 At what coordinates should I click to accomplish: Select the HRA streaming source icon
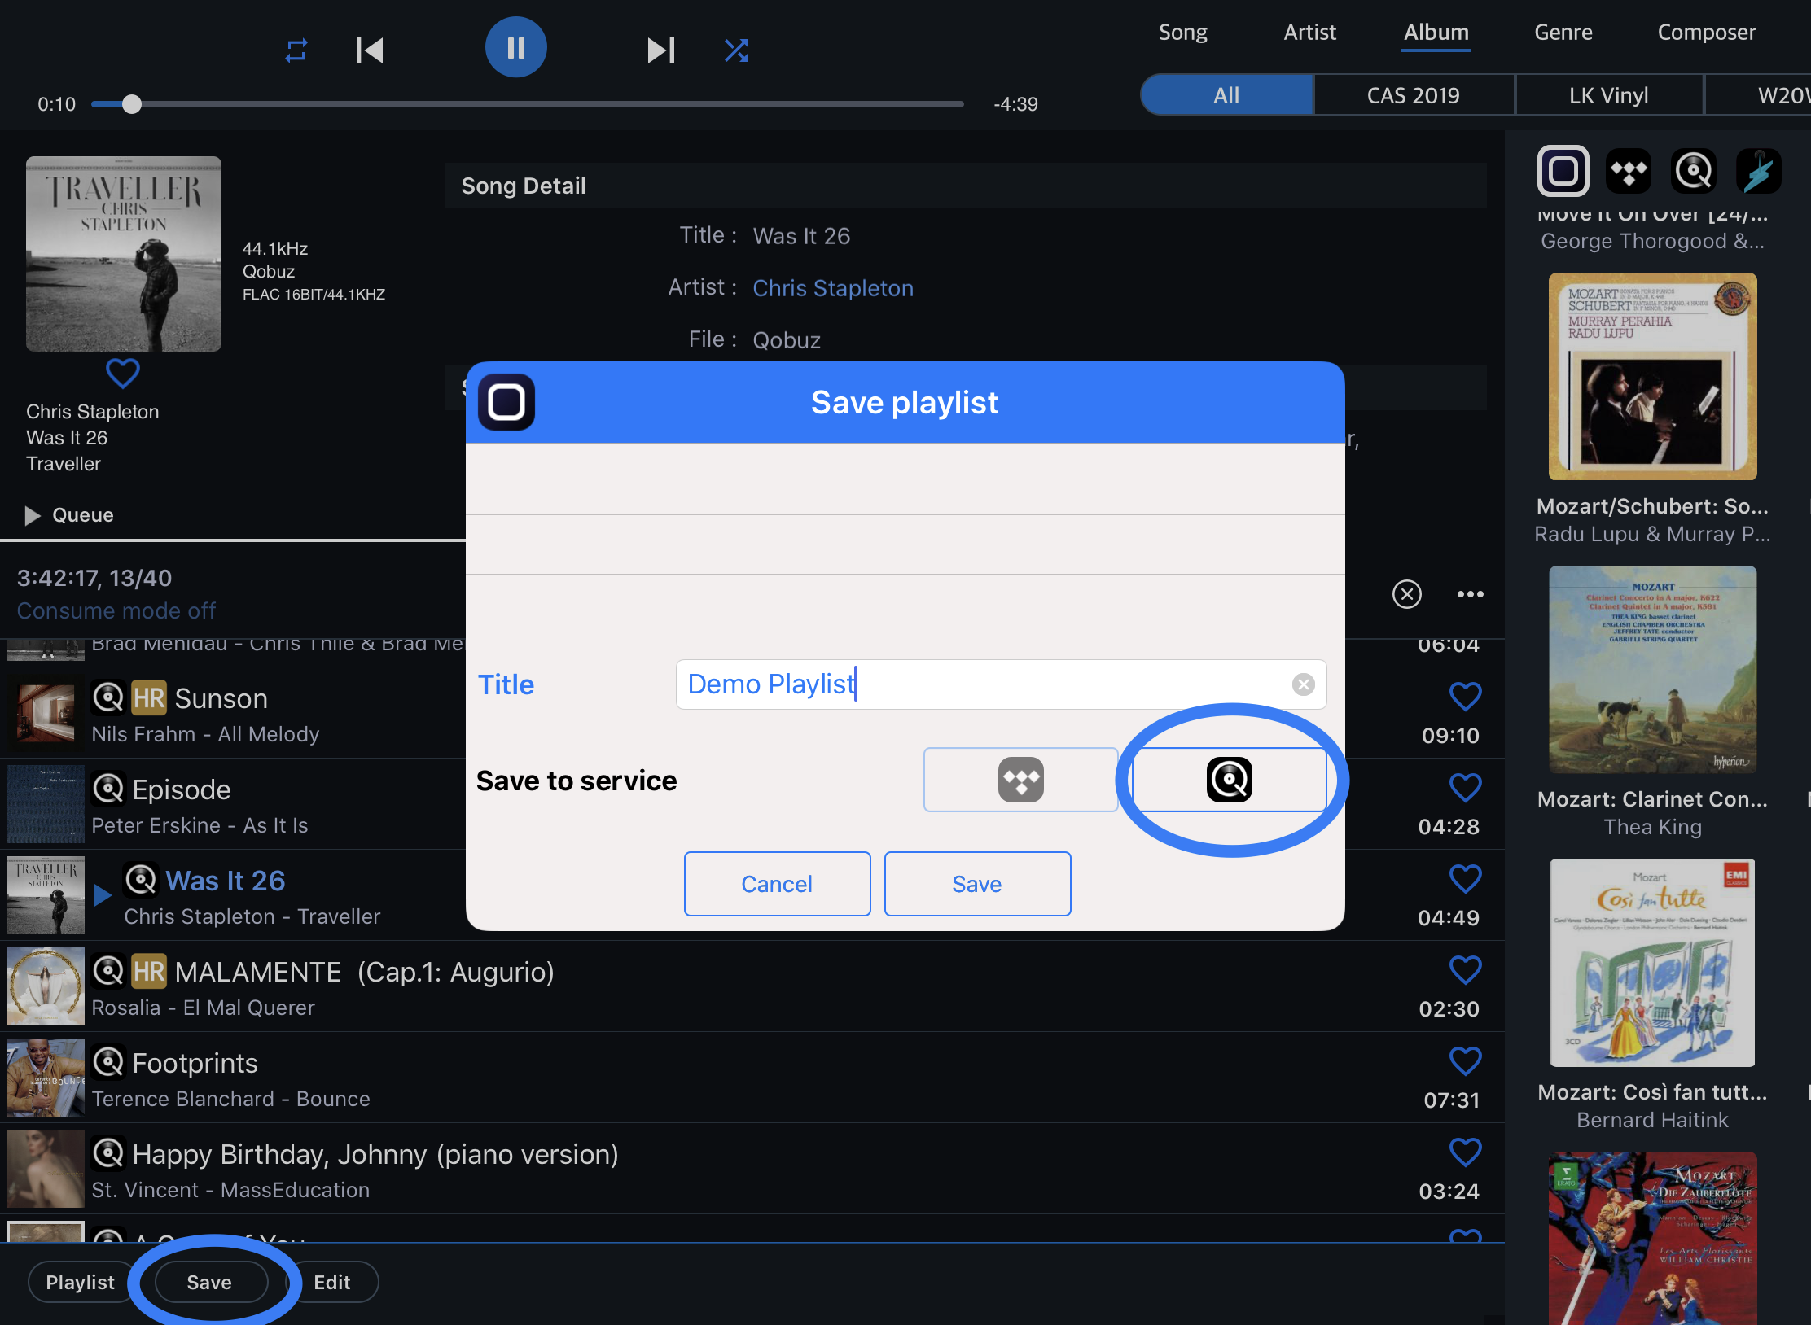[1759, 171]
